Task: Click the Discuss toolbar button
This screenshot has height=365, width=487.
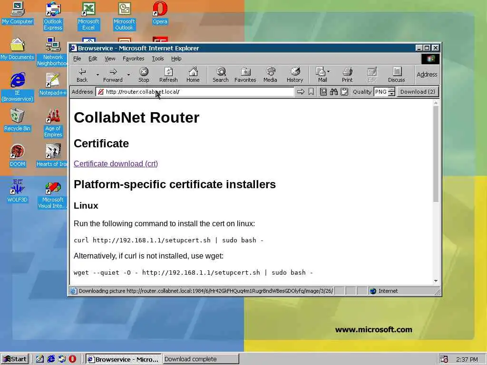Action: 397,75
